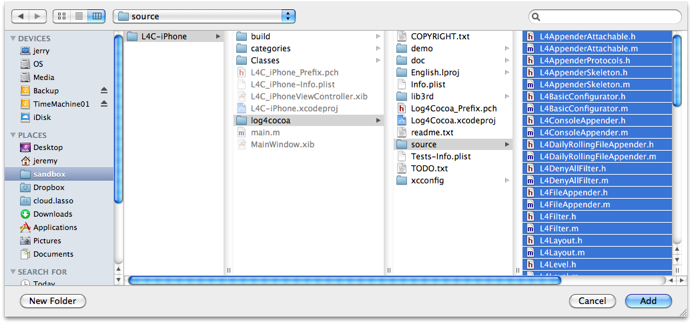Viewport: 692px width, 324px height.
Task: Select the Media disk icon
Action: [x=25, y=77]
